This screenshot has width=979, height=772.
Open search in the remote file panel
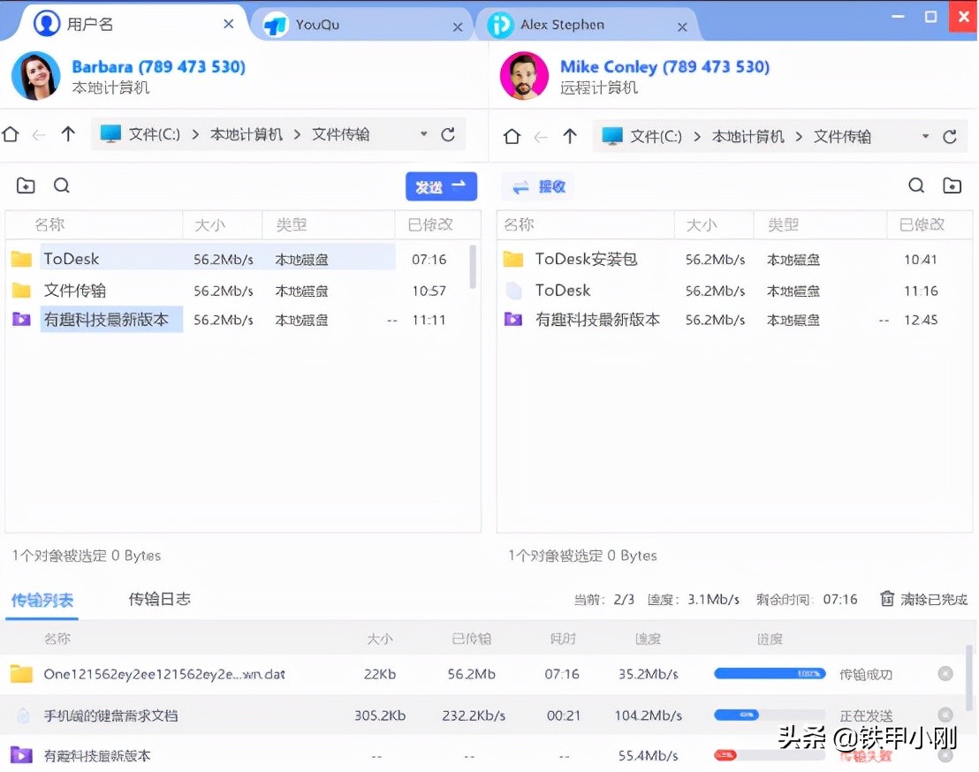(915, 185)
